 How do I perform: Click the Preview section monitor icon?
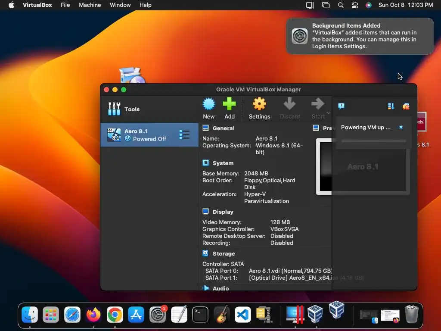[x=316, y=128]
